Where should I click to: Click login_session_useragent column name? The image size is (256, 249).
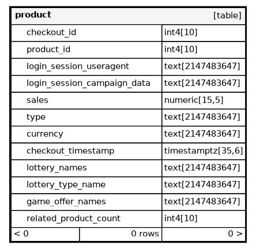coord(78,66)
